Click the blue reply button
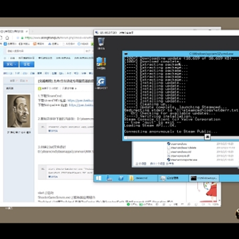 (27, 64)
